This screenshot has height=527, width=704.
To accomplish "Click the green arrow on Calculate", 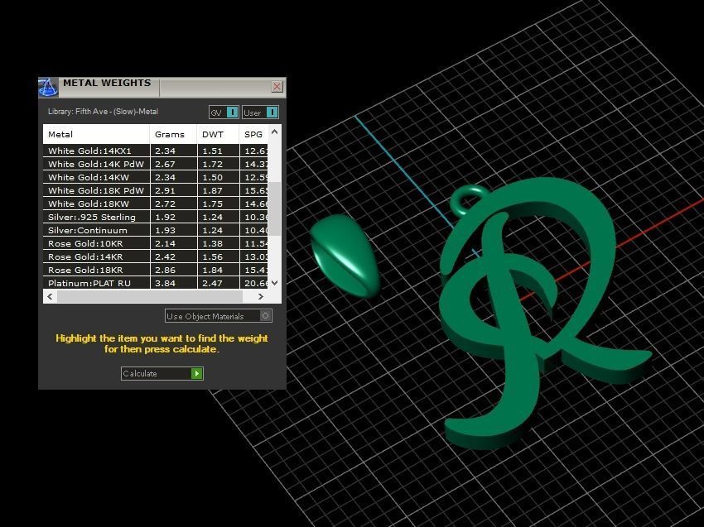I will click(x=196, y=373).
